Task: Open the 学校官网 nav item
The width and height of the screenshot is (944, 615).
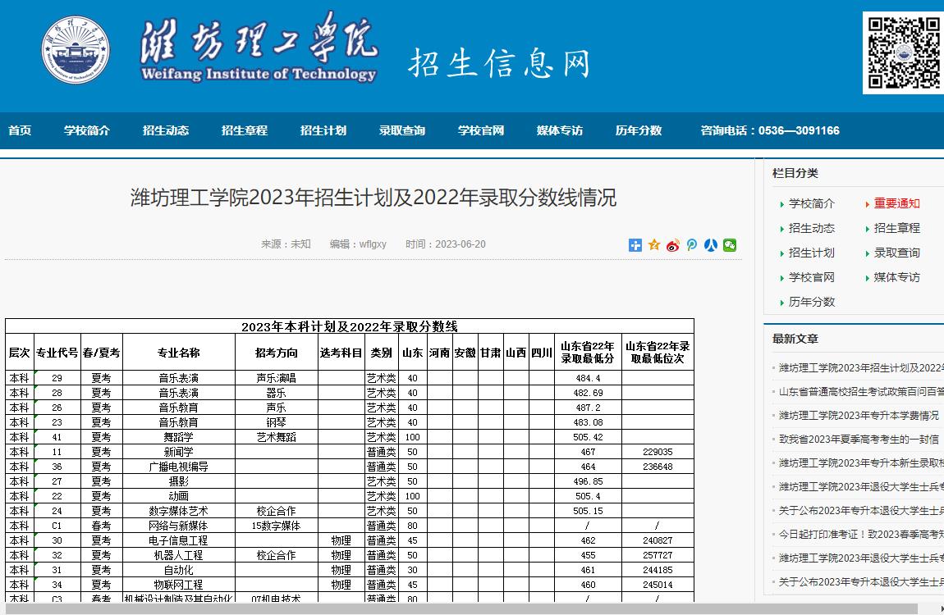Action: tap(481, 130)
